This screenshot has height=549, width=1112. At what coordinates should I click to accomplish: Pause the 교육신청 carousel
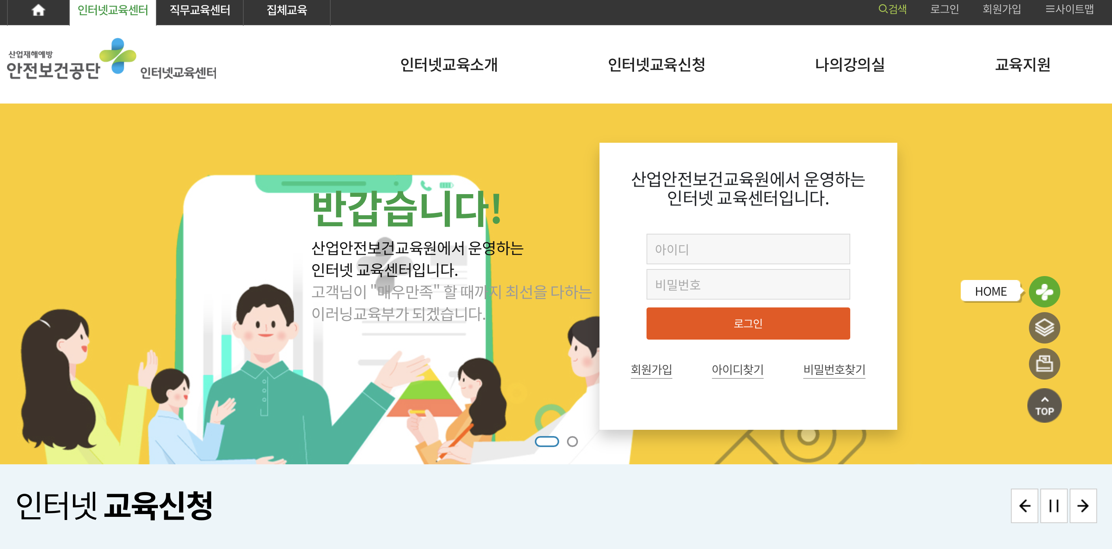click(1053, 505)
